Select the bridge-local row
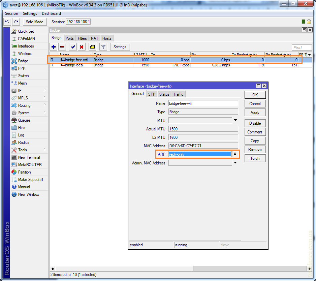Screen dimensions: 316x281 [74, 65]
